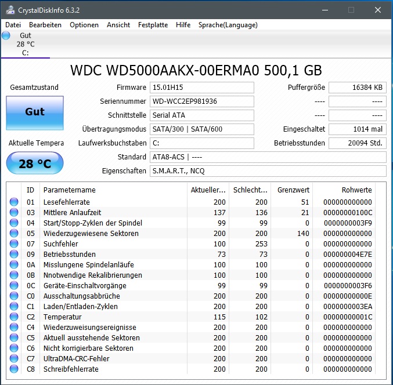Click status orb for 0C Geräte-Einschaltvorgänge
Viewport: 393px width, 385px height.
(x=14, y=286)
